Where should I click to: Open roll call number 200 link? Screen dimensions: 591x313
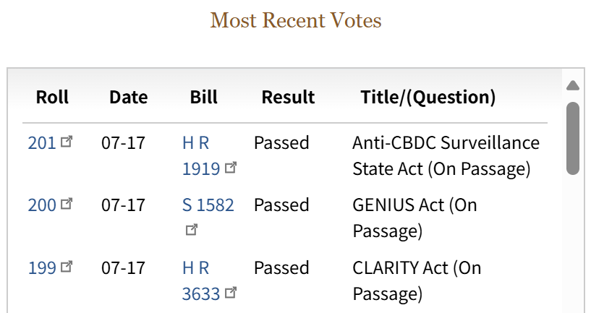[42, 205]
